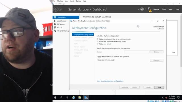
Task: Open the VirtualBox File menu
Action: pyautogui.click(x=54, y=1)
